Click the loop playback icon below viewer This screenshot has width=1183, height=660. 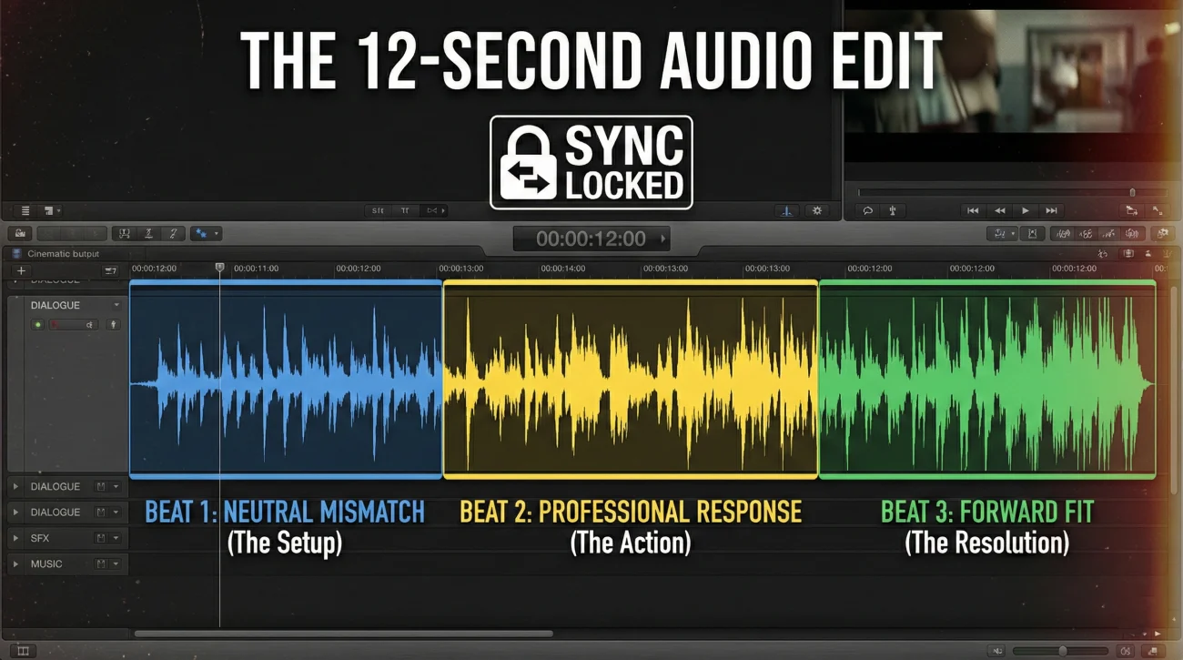click(868, 210)
